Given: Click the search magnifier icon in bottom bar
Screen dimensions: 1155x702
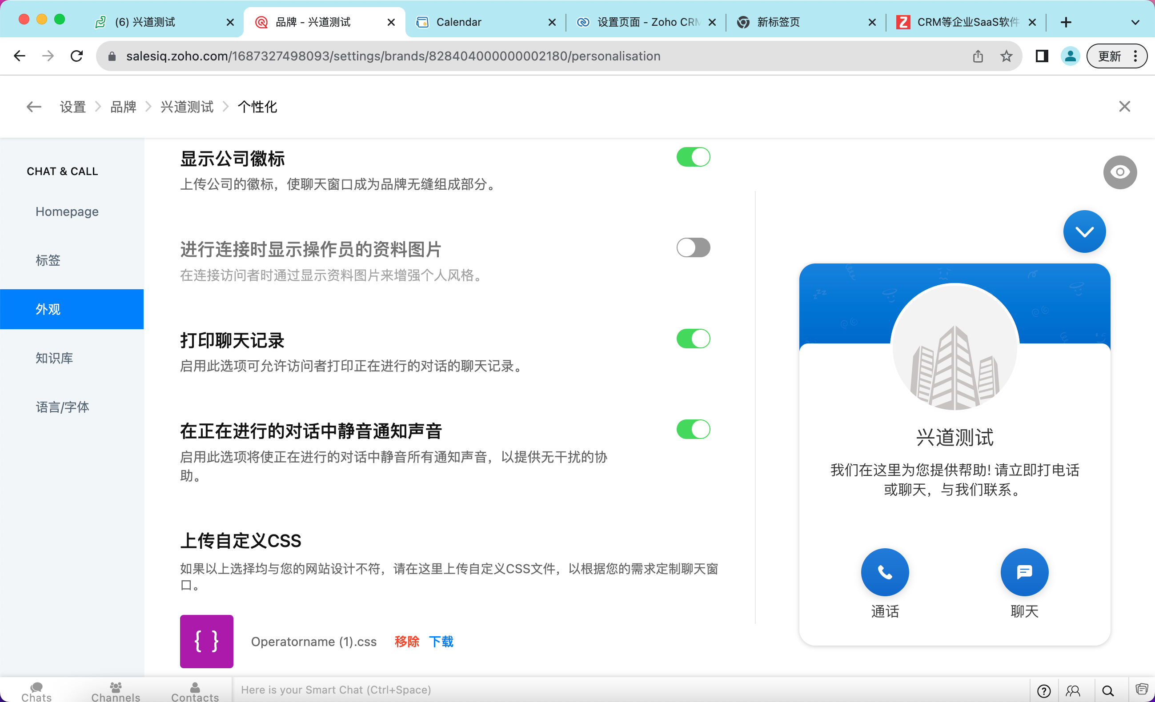Looking at the screenshot, I should [1108, 690].
